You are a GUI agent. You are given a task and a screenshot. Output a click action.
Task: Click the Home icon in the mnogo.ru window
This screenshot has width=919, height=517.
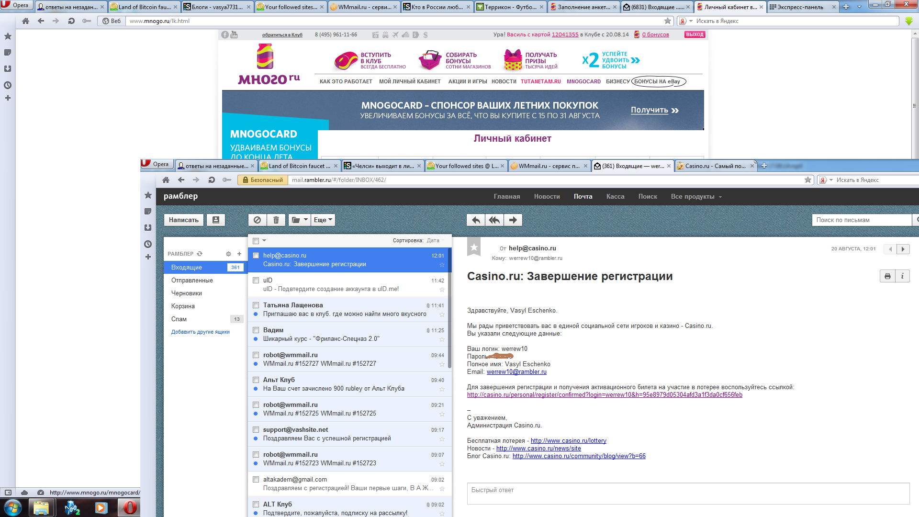click(x=26, y=21)
